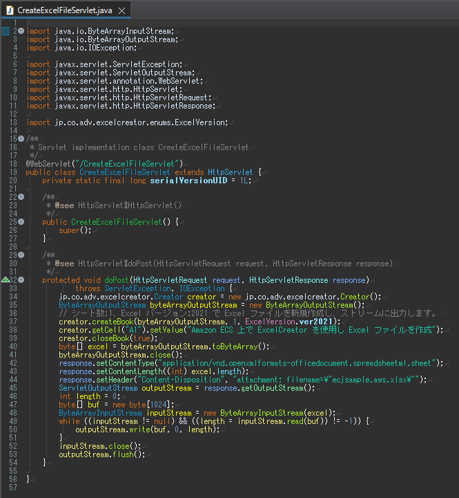
Task: Click the HttpServlet superclass on line 19
Action: point(230,172)
